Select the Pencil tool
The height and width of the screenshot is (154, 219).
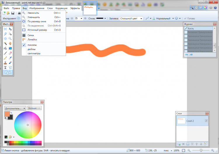pos(5,58)
